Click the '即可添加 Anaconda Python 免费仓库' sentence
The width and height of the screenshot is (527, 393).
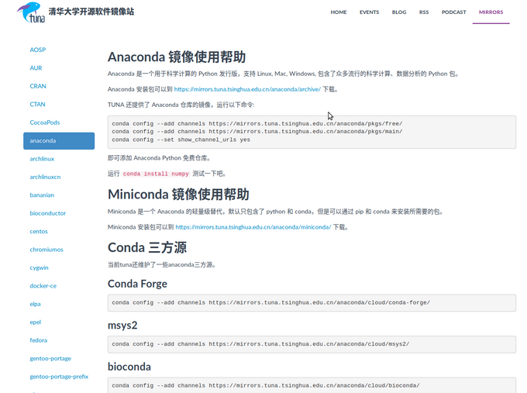(159, 158)
